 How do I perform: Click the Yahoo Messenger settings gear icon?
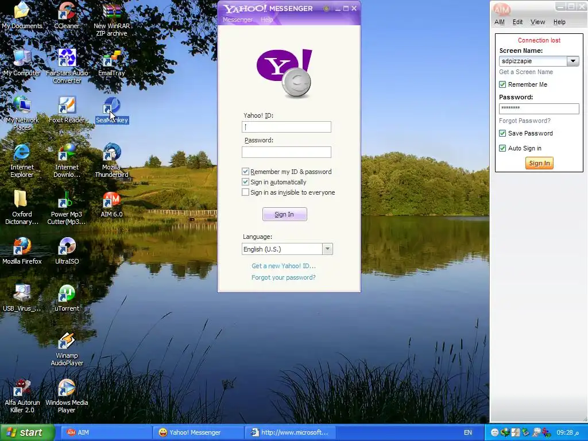[326, 8]
